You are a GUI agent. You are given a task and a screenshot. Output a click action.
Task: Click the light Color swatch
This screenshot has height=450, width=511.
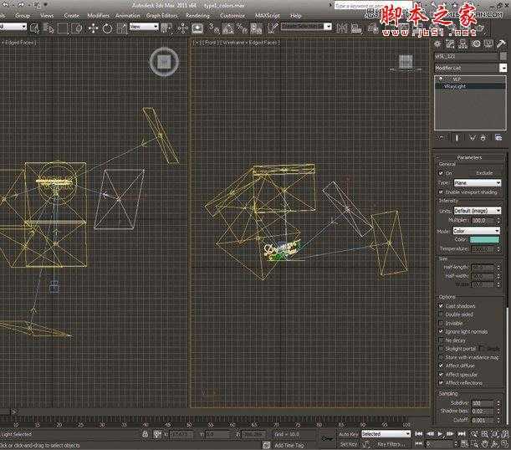[484, 240]
